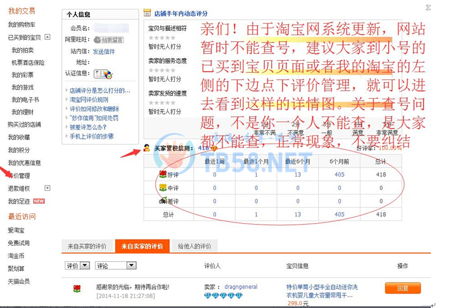
Task: Click the 给我留言 Wangwang message icon
Action: [x=108, y=40]
